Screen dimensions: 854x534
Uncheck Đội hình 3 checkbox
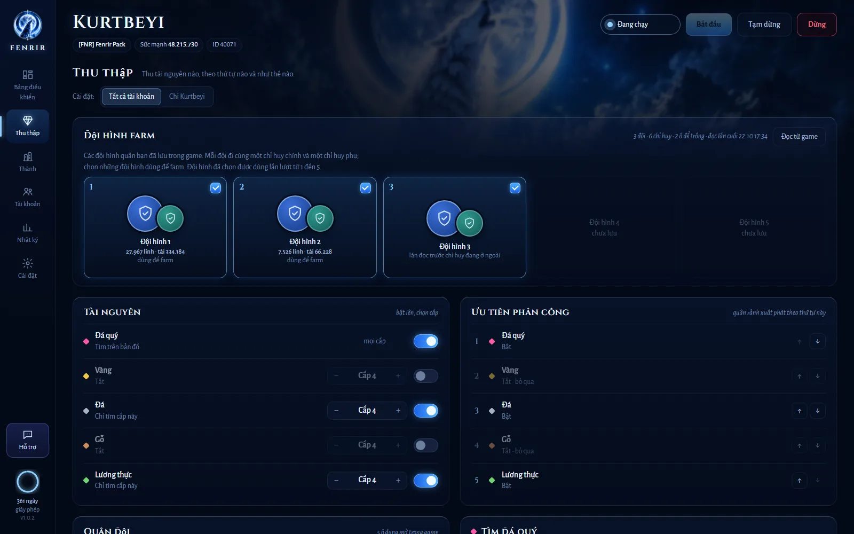(x=515, y=188)
